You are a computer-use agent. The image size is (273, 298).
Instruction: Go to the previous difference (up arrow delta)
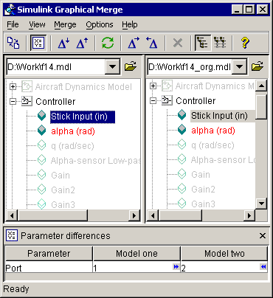[82, 43]
